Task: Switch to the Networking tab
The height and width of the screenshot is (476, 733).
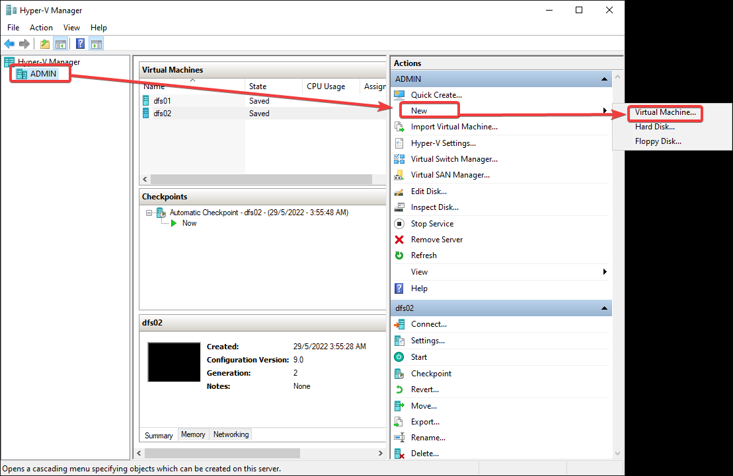Action: pos(231,434)
